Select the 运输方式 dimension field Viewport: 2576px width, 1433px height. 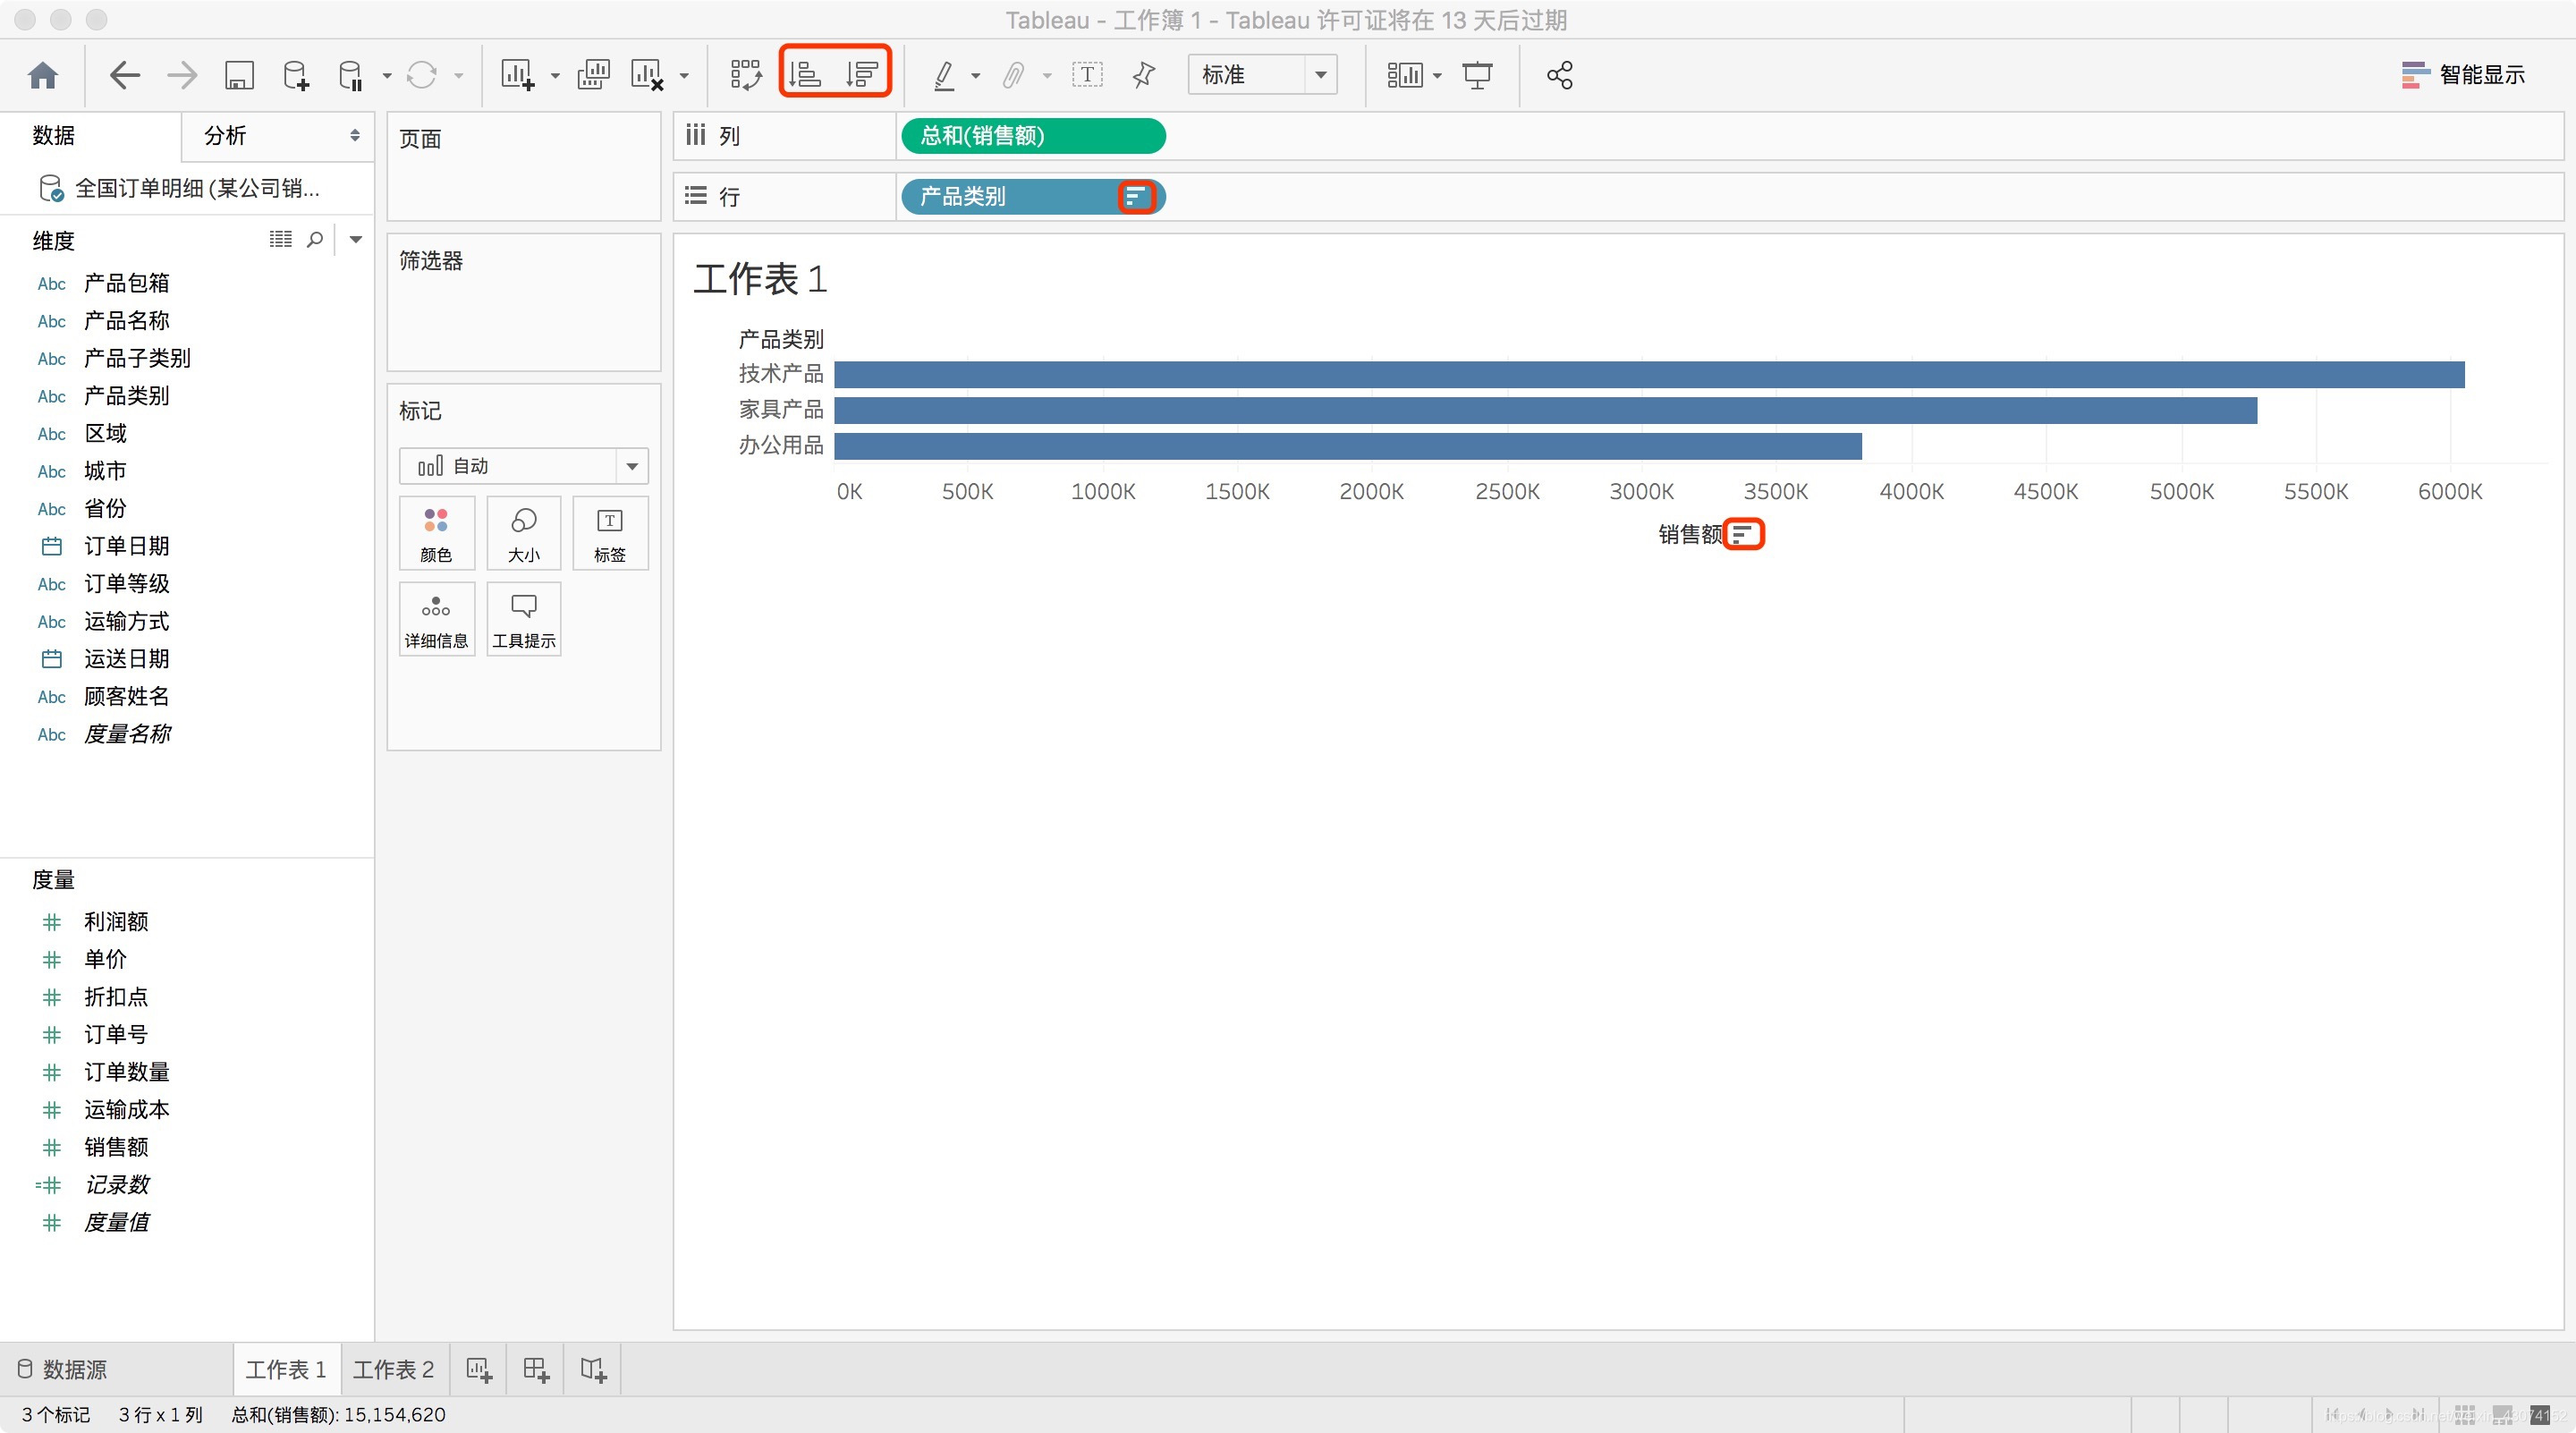[x=127, y=621]
